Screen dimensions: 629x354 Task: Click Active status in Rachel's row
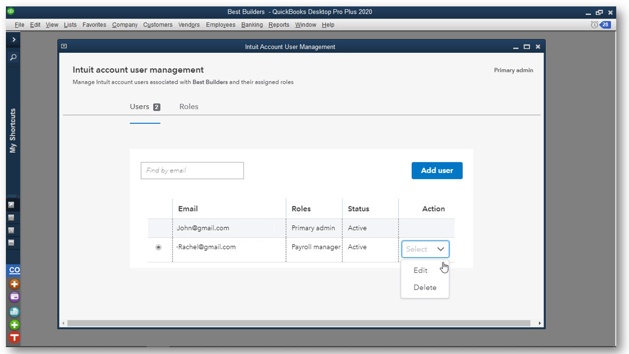(x=357, y=247)
